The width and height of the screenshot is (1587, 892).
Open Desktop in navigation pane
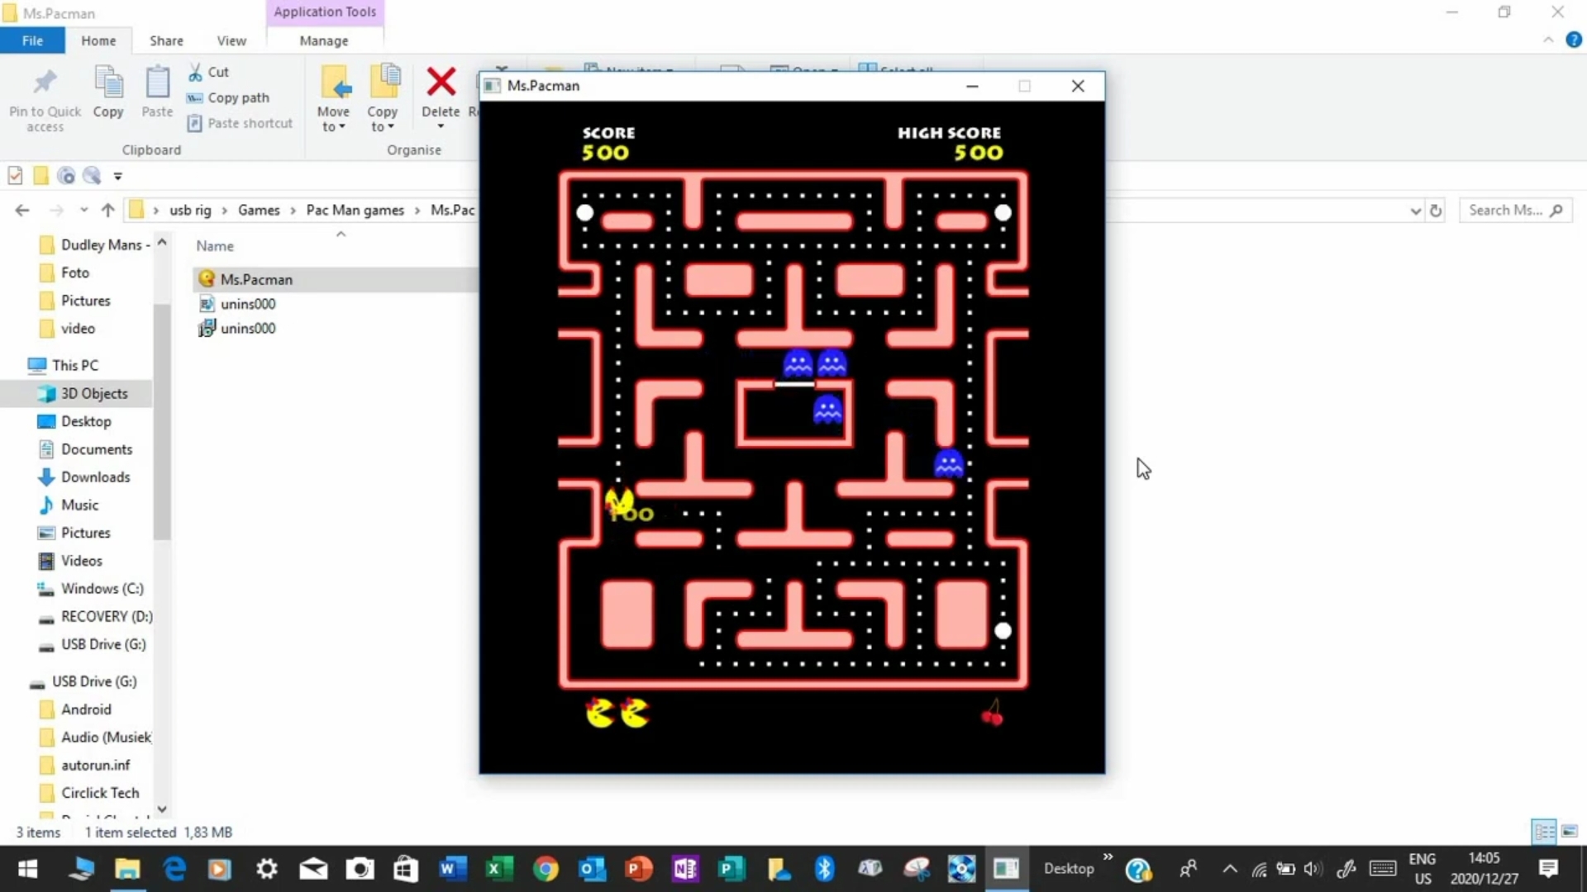click(x=85, y=422)
